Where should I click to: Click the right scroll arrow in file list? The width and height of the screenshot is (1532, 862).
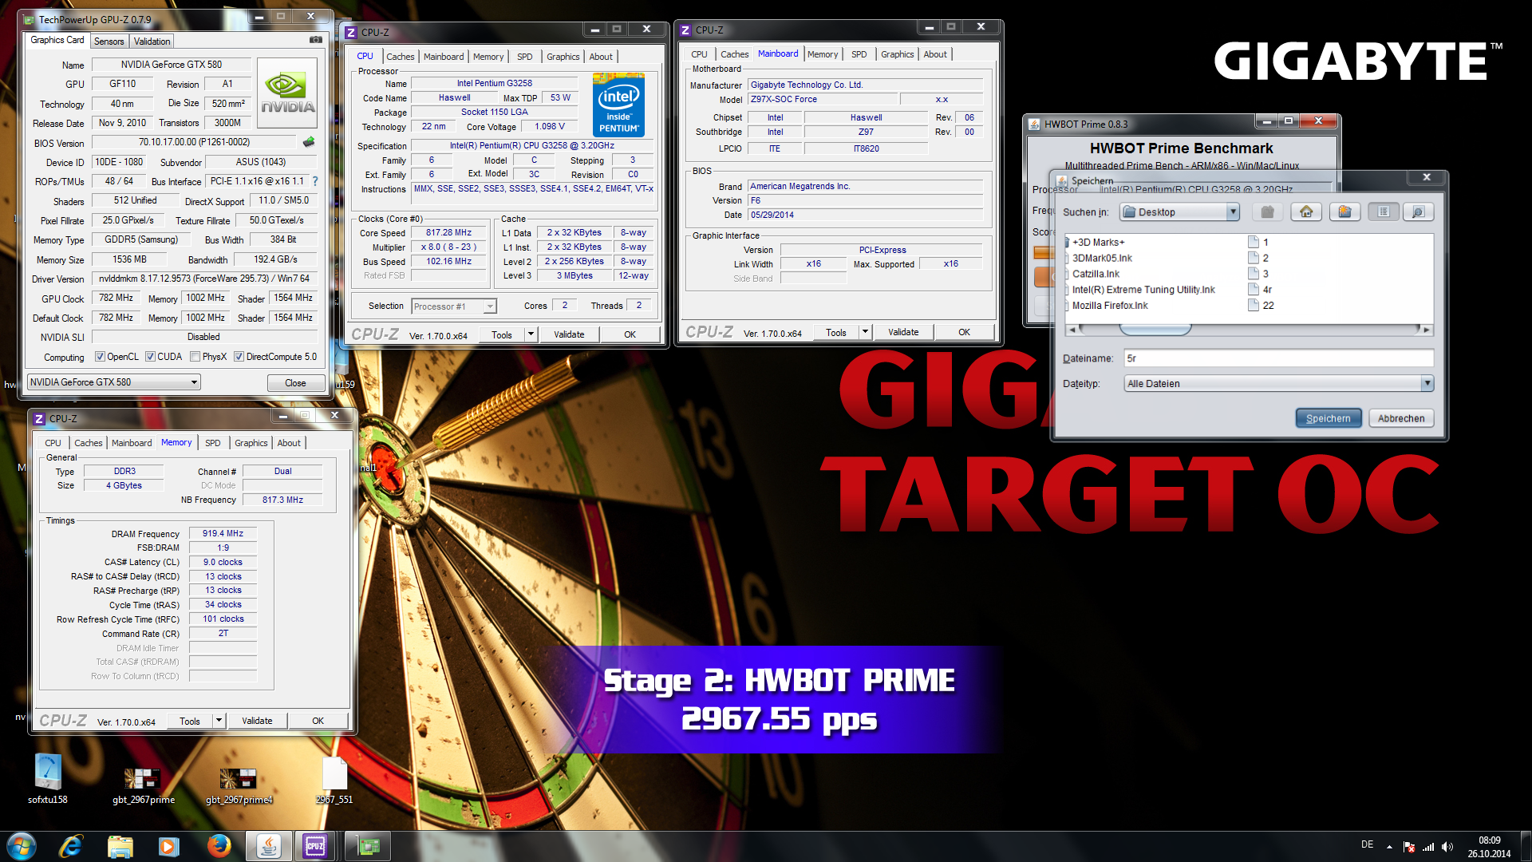point(1427,329)
